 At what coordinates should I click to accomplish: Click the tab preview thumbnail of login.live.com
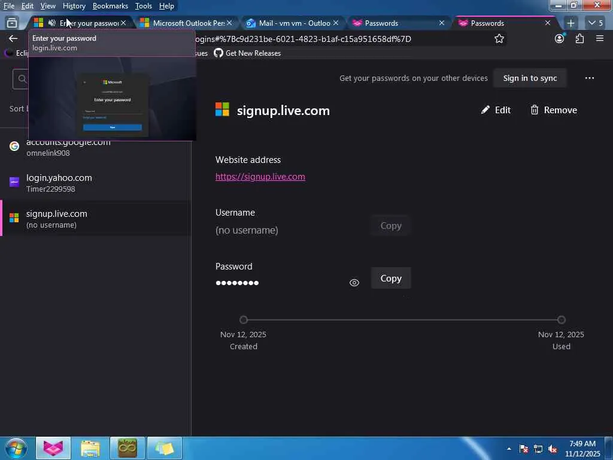click(x=112, y=99)
